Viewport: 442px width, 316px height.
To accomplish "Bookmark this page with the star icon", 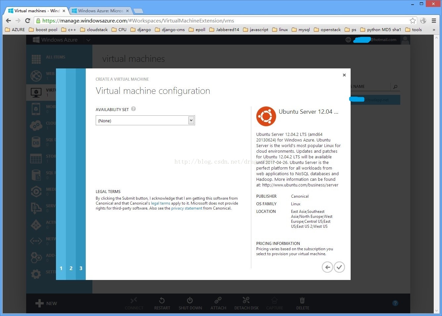I will [413, 20].
